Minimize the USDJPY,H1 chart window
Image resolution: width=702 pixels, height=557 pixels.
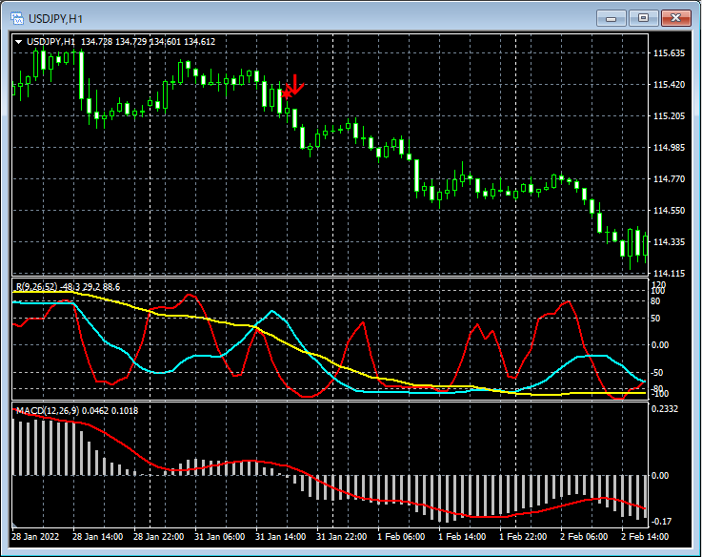(x=612, y=17)
